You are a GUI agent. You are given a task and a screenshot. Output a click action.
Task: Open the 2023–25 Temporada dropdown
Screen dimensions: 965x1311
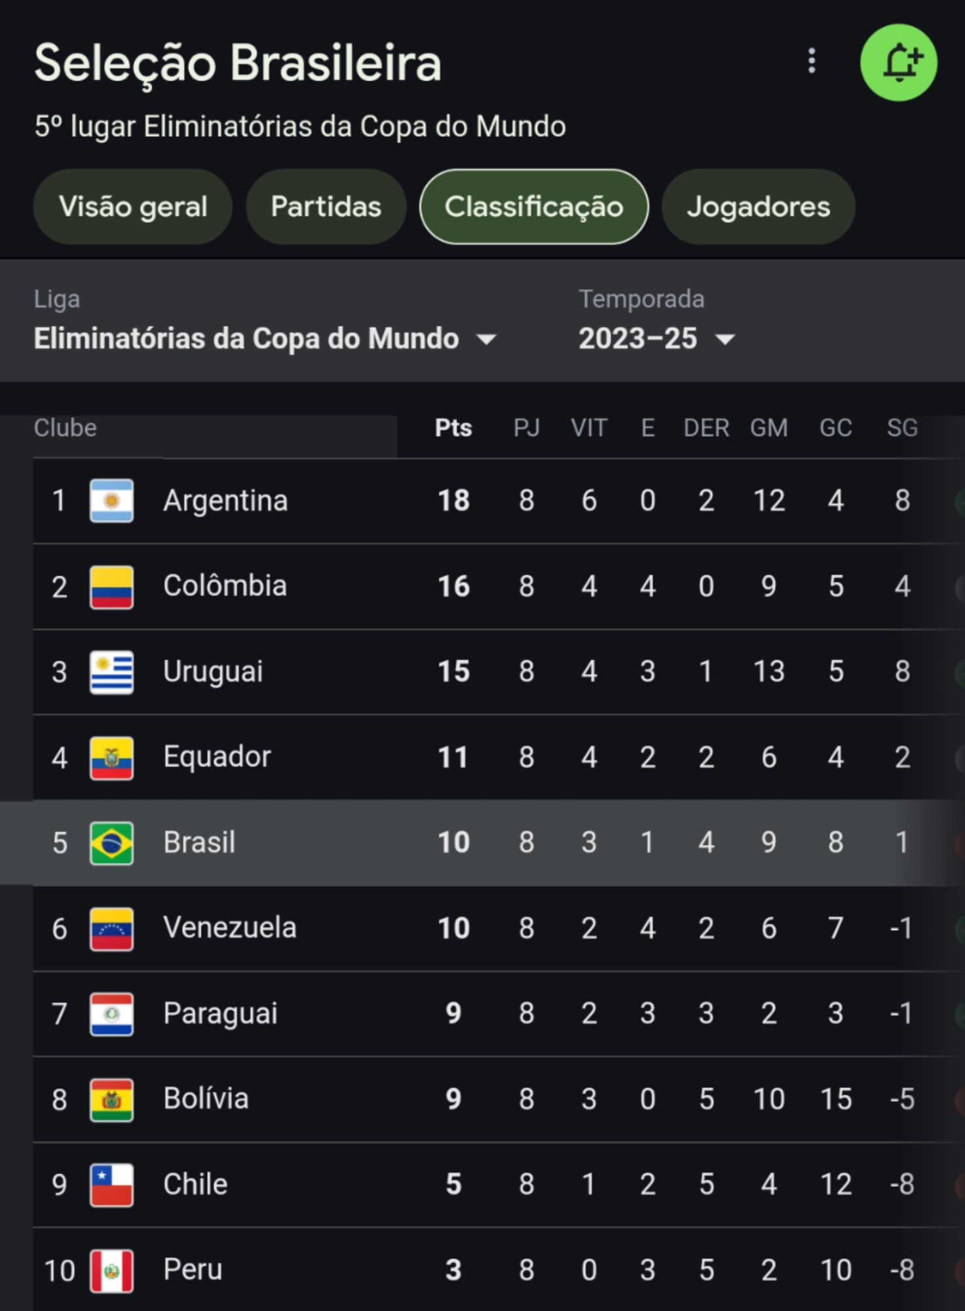[x=656, y=339]
